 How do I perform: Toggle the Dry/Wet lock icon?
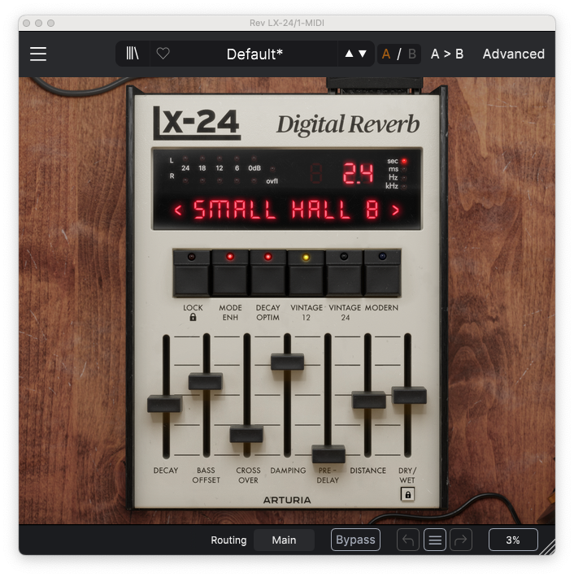408,493
